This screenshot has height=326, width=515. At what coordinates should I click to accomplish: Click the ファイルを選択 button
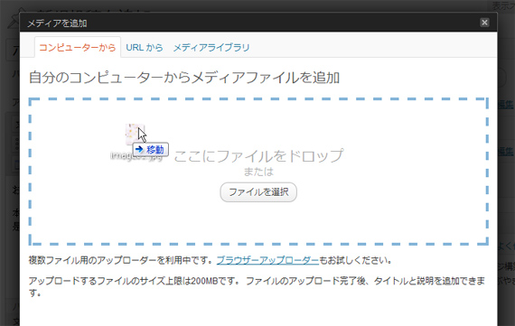pyautogui.click(x=258, y=192)
